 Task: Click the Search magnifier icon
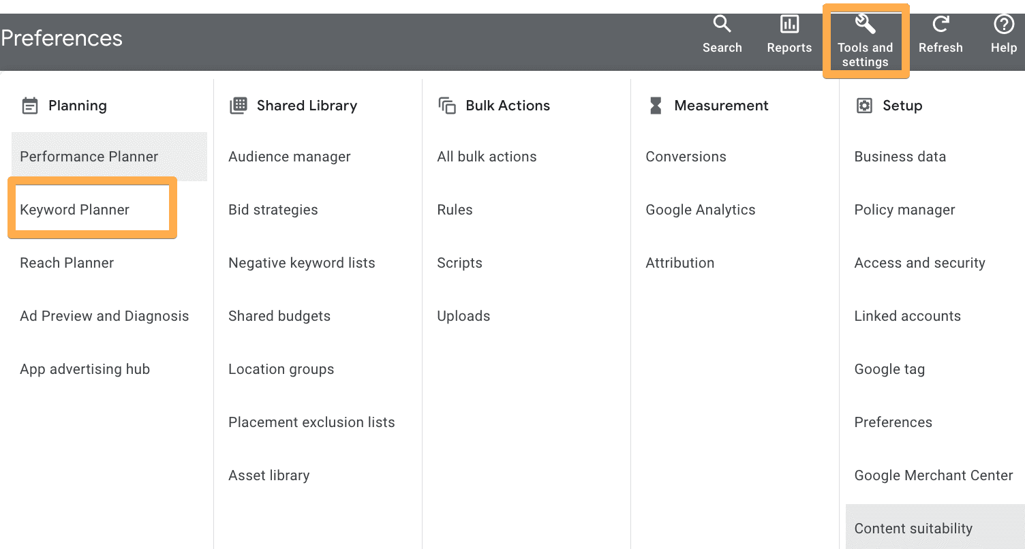coord(722,25)
